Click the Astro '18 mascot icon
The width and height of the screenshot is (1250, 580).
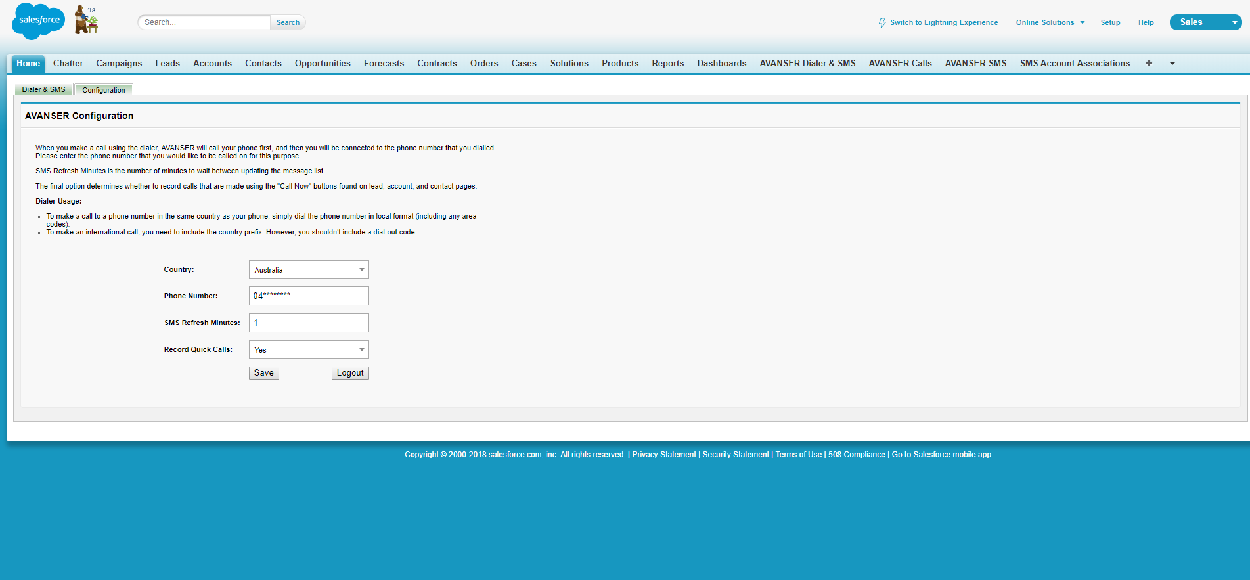pyautogui.click(x=86, y=20)
